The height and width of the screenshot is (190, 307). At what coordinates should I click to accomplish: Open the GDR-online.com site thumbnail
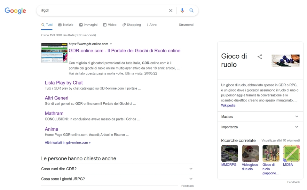(x=54, y=53)
